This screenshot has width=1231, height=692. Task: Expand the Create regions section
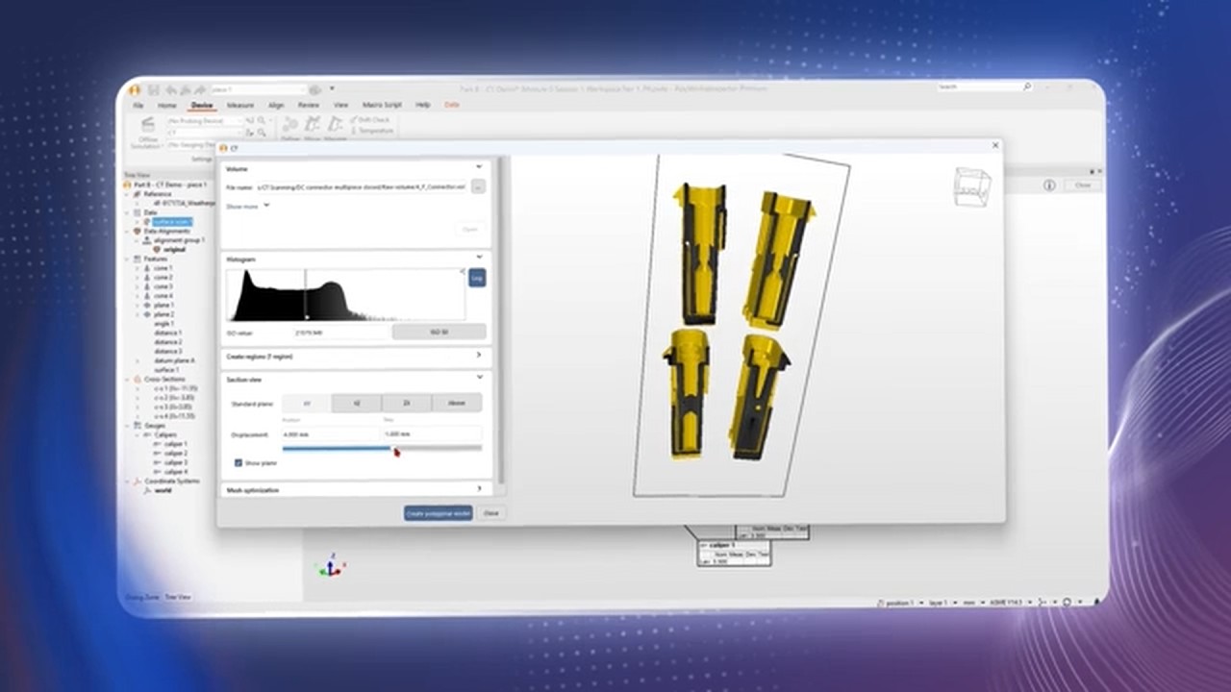point(479,356)
